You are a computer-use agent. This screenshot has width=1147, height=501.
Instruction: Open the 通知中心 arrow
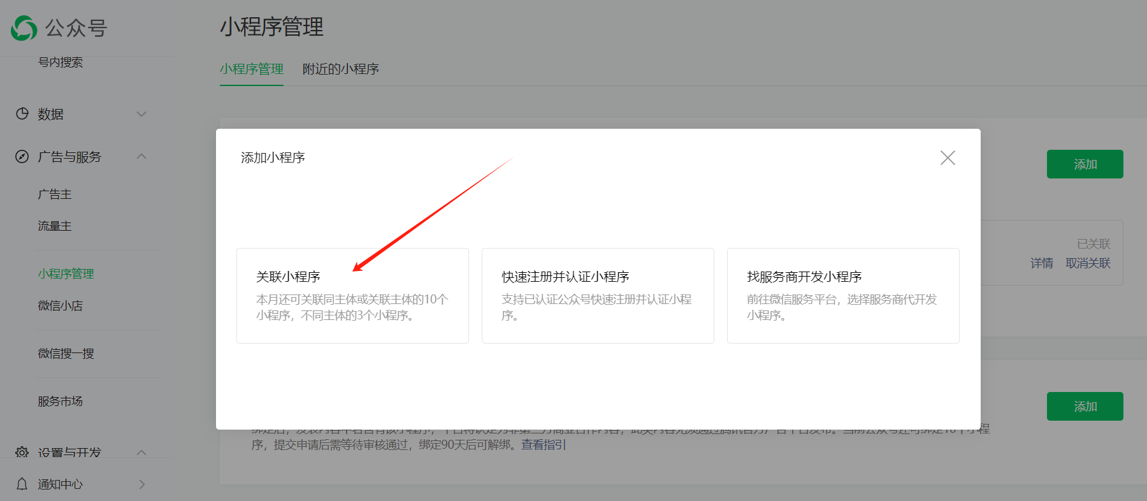click(x=142, y=484)
